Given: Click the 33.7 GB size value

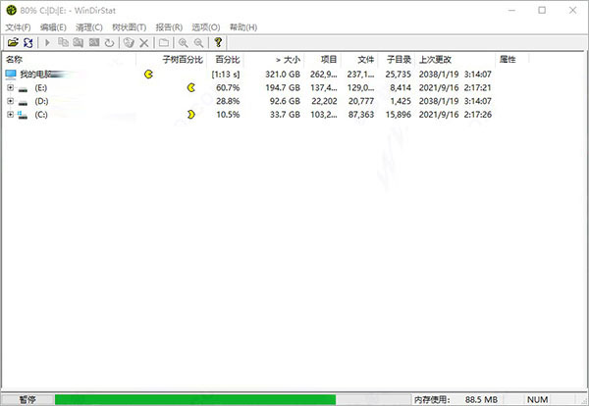Looking at the screenshot, I should point(285,115).
